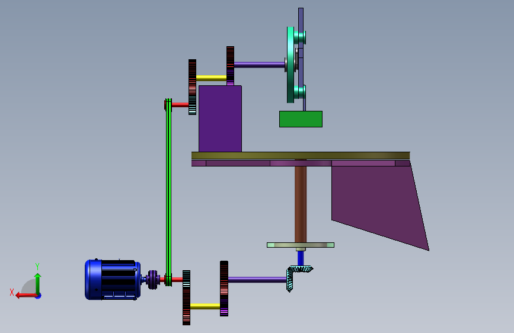Select the horizontal bevel gear on top
This screenshot has height=333, width=514.
click(302, 269)
